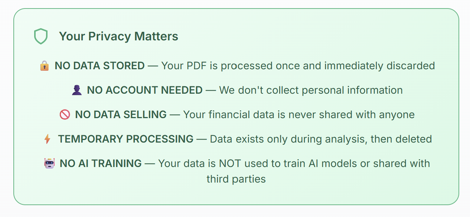This screenshot has width=470, height=217.
Task: Select the 'NO ACCOUNT NEEDED' label
Action: click(145, 90)
